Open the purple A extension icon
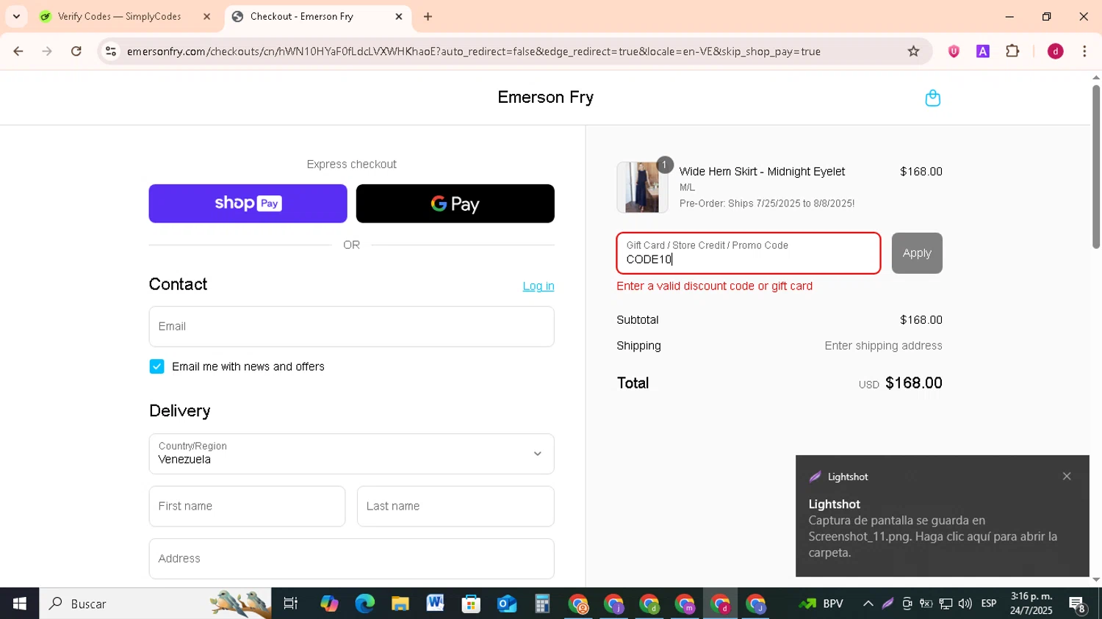Screen dimensions: 1102x619 click(983, 51)
